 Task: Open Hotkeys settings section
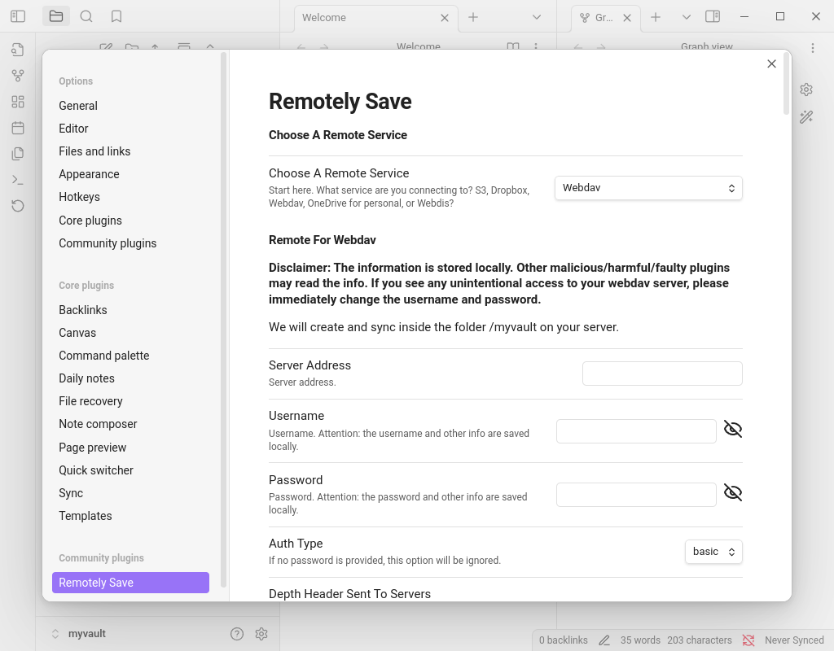point(79,197)
